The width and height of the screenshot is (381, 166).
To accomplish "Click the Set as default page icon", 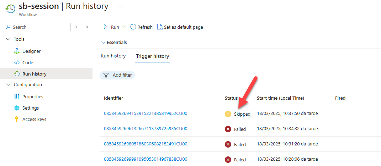I will coord(160,27).
